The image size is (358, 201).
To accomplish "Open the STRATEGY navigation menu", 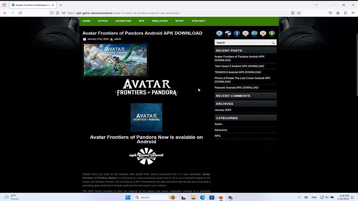I will 199,21.
